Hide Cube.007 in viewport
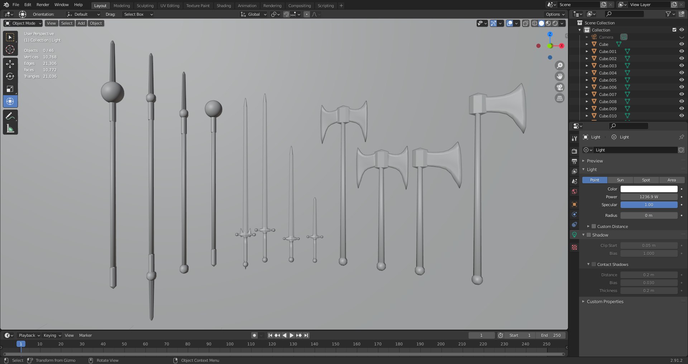 point(682,94)
